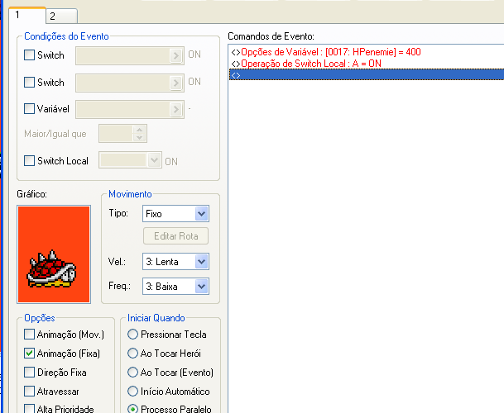Tick the Switch Local condition checkbox
Screen dimensions: 504x413
[x=29, y=160]
